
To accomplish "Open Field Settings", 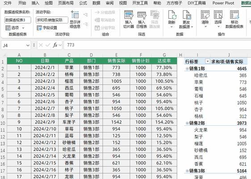I will [47, 28].
